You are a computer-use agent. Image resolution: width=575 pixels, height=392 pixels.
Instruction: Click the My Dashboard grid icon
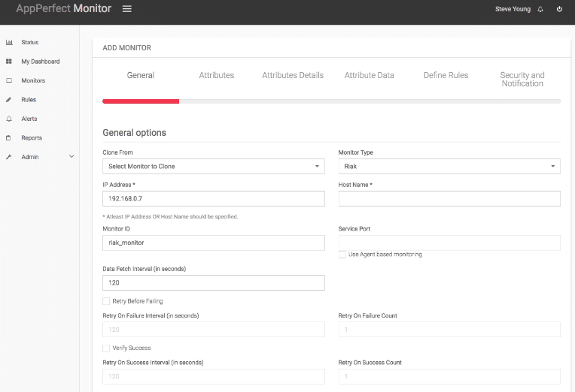(9, 62)
